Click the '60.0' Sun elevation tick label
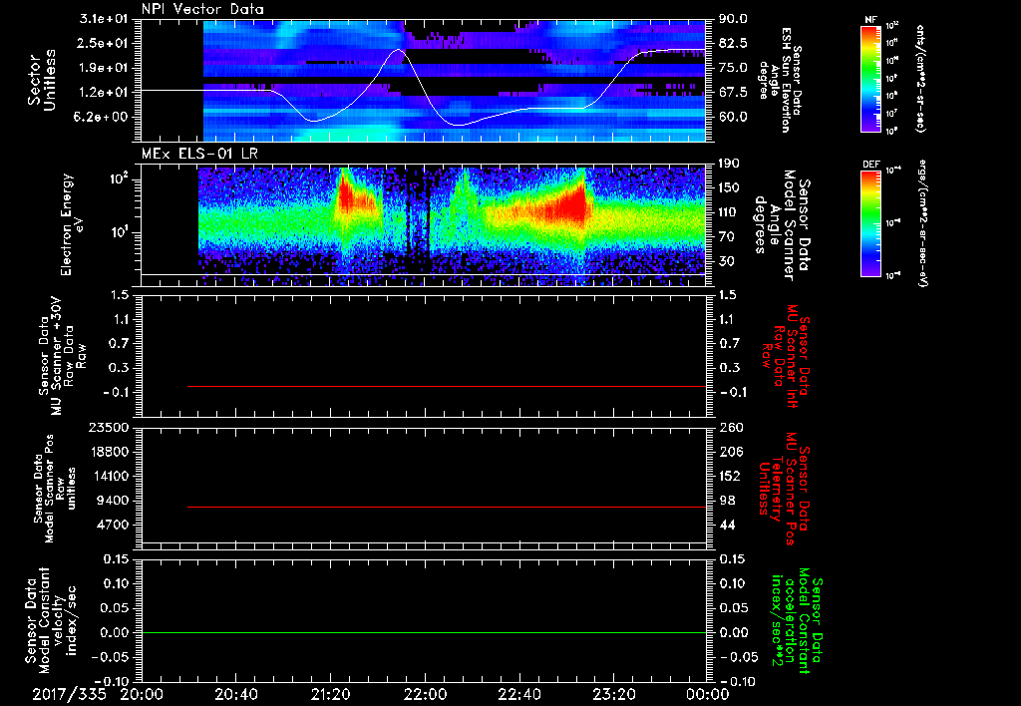Image resolution: width=1021 pixels, height=706 pixels. (x=733, y=118)
